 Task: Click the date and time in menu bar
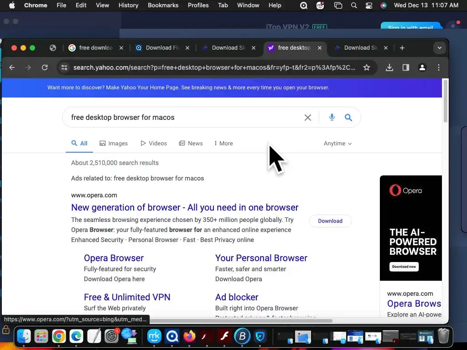click(426, 5)
